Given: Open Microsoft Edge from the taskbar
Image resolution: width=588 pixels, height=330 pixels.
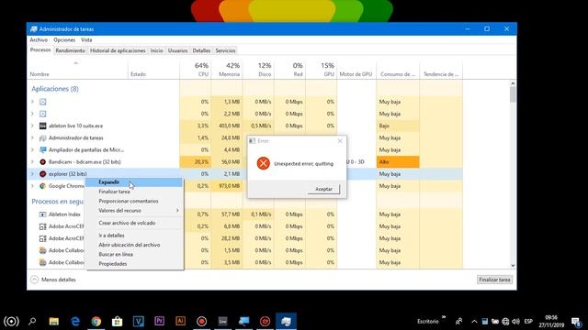Looking at the screenshot, I should [75, 321].
